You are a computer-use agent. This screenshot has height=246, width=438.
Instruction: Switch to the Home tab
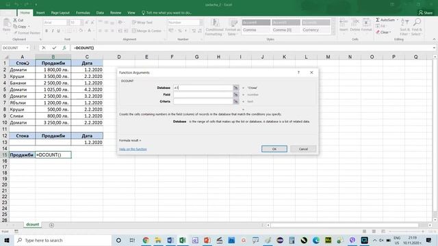point(25,12)
